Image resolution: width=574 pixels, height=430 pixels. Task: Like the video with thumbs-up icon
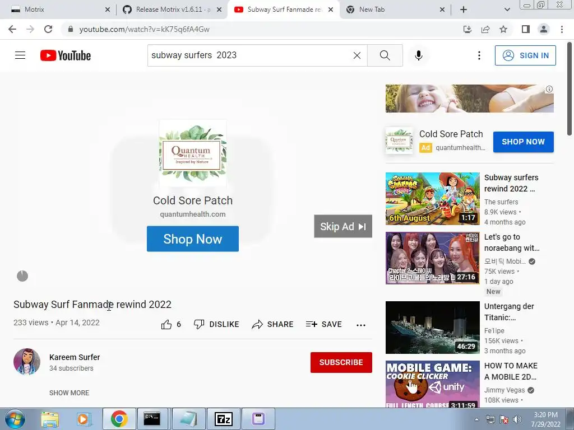166,324
